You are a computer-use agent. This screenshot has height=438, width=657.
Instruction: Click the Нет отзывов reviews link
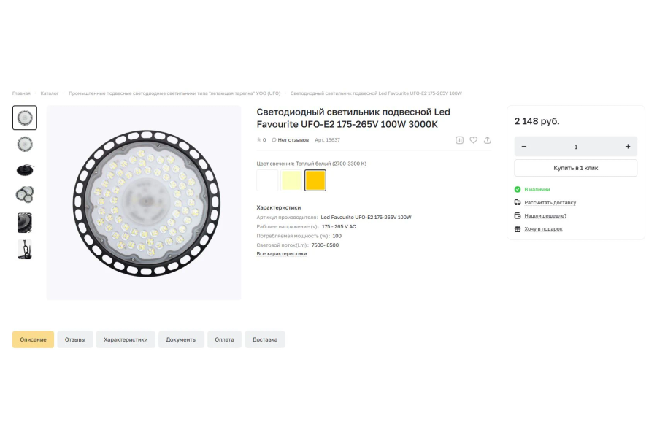pos(293,140)
